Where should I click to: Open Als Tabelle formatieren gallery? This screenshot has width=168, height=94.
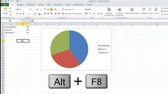119,12
